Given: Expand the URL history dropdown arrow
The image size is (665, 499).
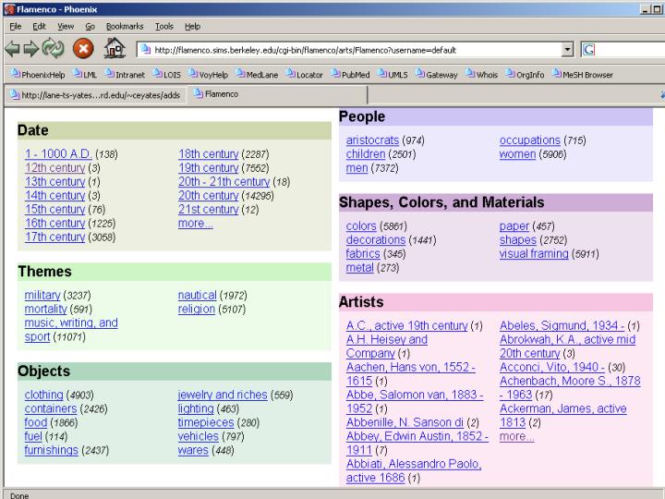Looking at the screenshot, I should pos(567,50).
